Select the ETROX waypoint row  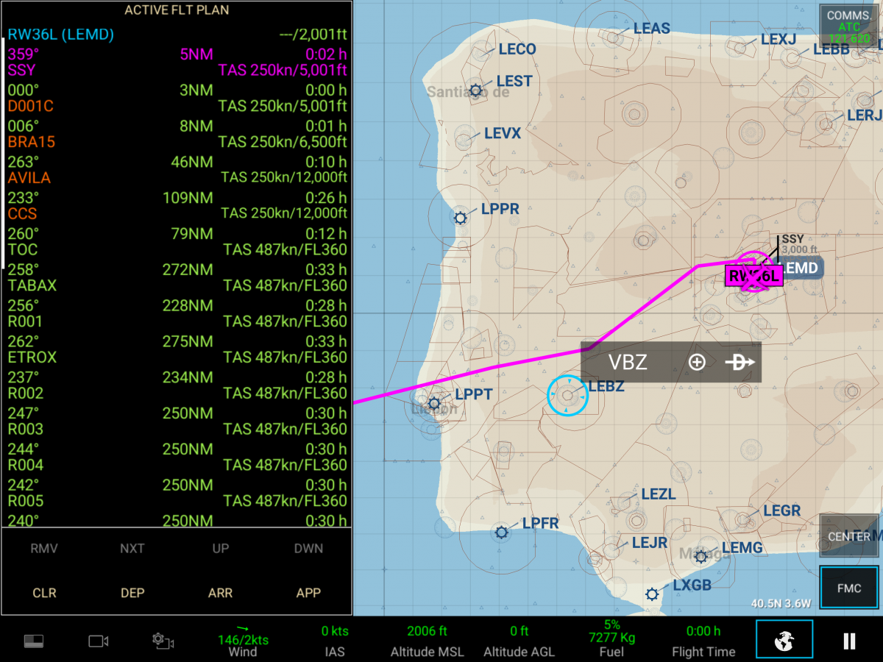(177, 350)
